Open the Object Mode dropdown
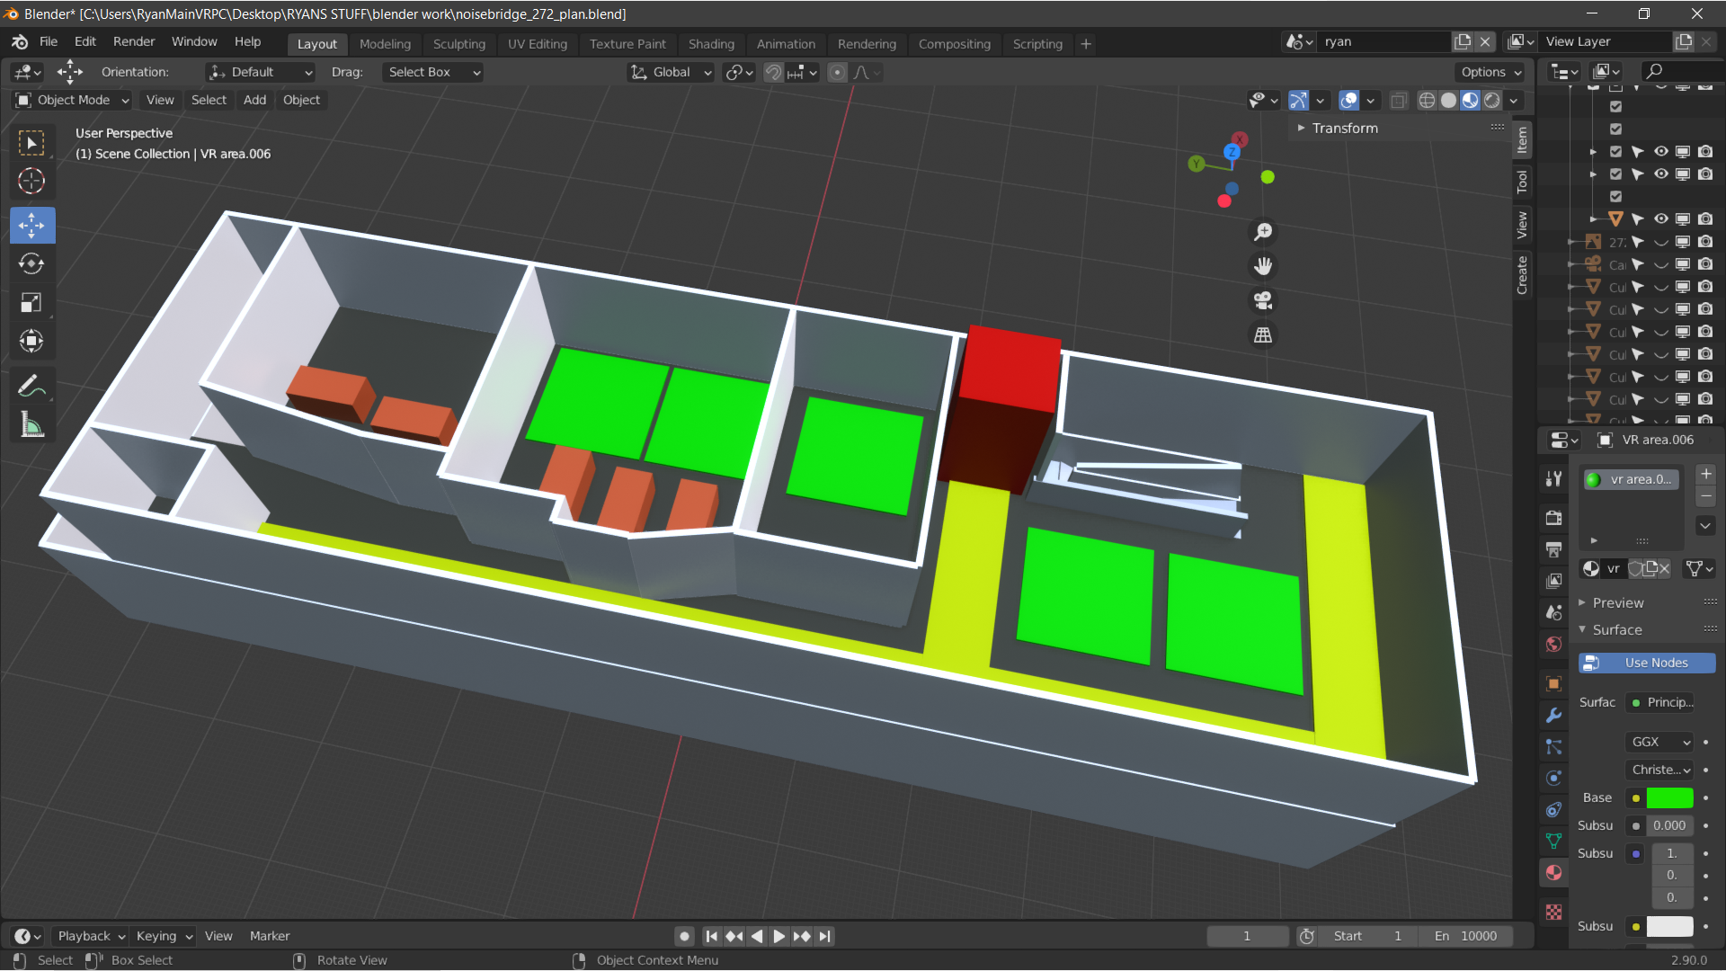This screenshot has width=1726, height=971. pyautogui.click(x=73, y=100)
